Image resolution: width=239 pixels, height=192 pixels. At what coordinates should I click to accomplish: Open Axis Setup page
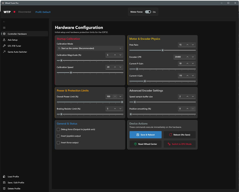(25, 40)
